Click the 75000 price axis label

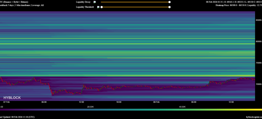[x=259, y=63]
